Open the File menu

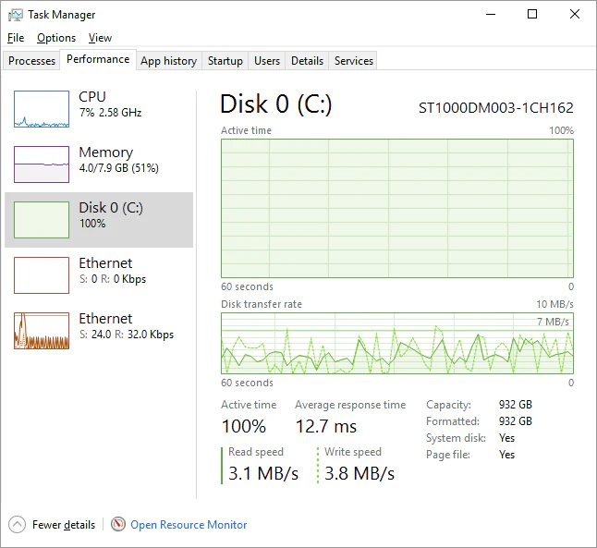(15, 38)
